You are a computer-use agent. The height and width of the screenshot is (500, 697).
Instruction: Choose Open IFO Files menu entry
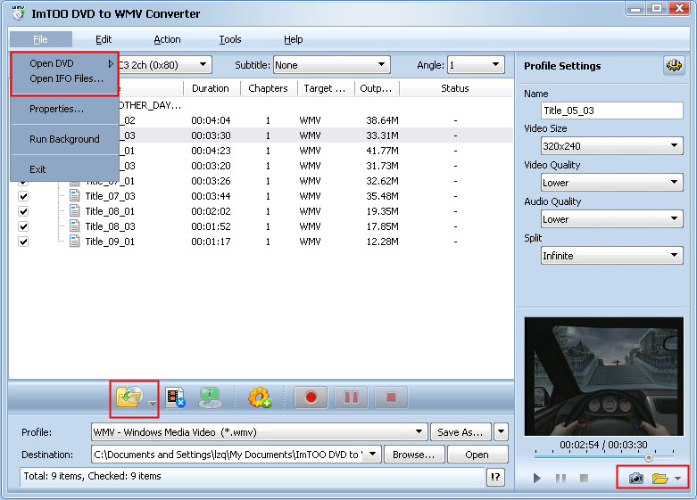tap(65, 78)
